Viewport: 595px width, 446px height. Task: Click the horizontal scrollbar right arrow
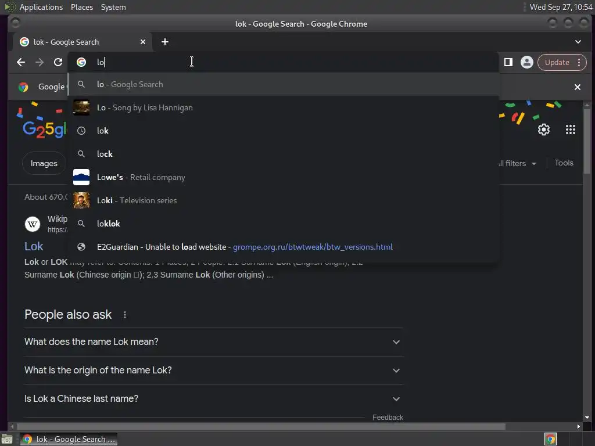(578, 427)
